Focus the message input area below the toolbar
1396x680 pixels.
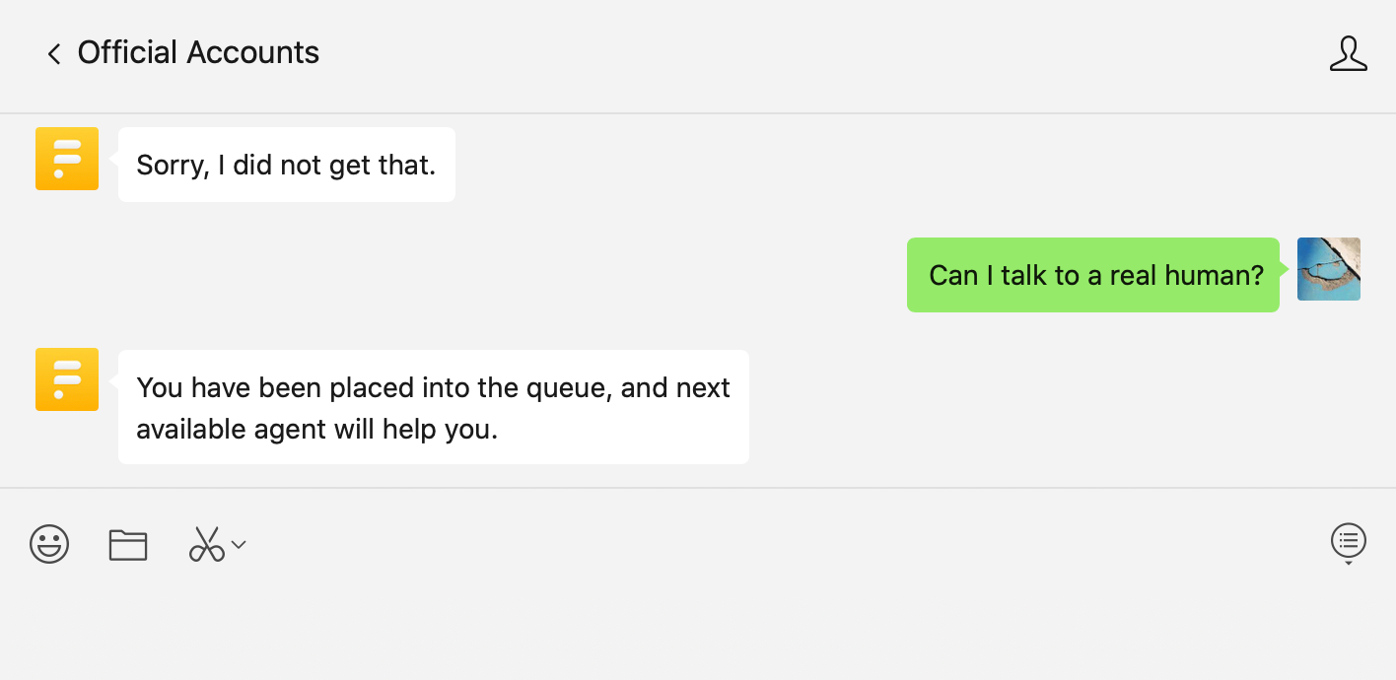(x=690, y=621)
